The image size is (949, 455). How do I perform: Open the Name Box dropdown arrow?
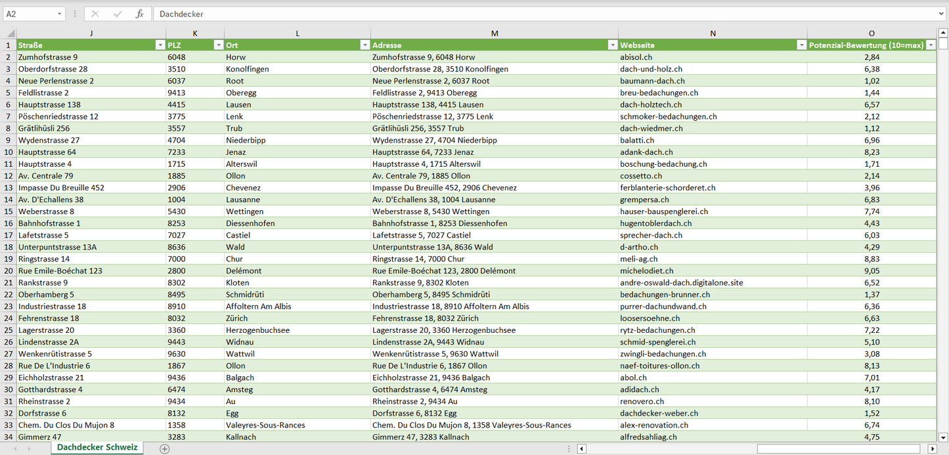(60, 14)
